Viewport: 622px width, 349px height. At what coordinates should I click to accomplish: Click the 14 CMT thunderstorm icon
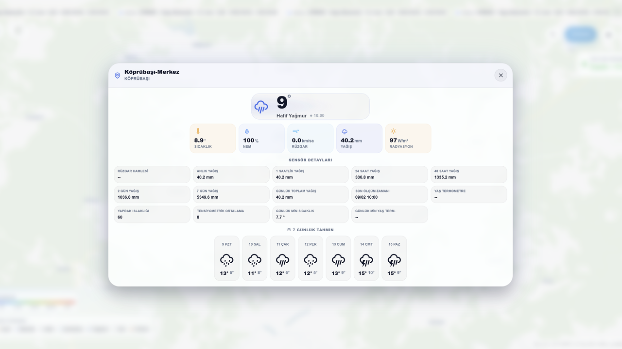[x=366, y=260]
